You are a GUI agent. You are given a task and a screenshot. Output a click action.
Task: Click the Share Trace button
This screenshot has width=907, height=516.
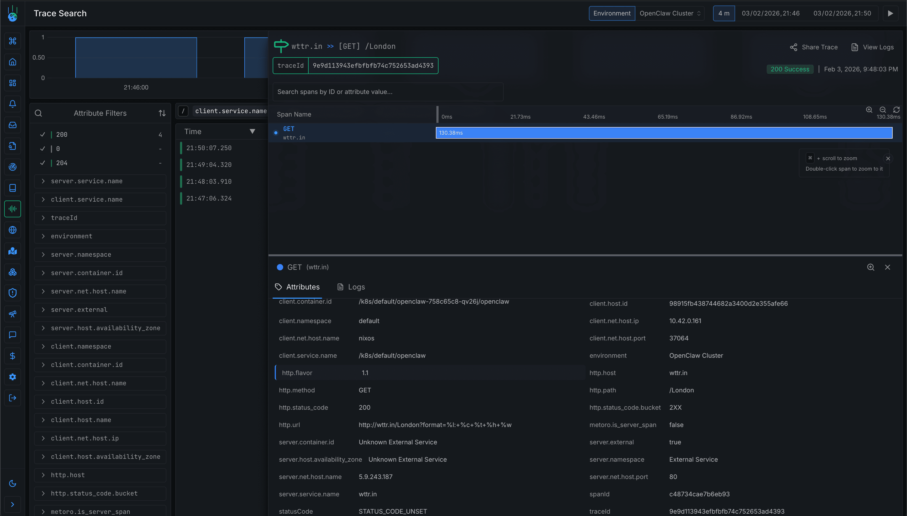[x=814, y=47]
